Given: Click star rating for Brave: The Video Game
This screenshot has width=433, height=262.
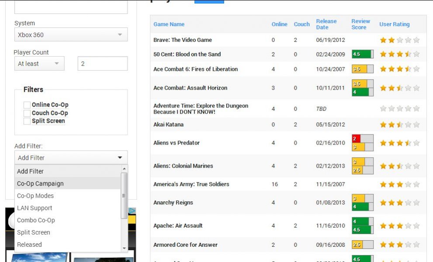Looking at the screenshot, I should tap(399, 40).
